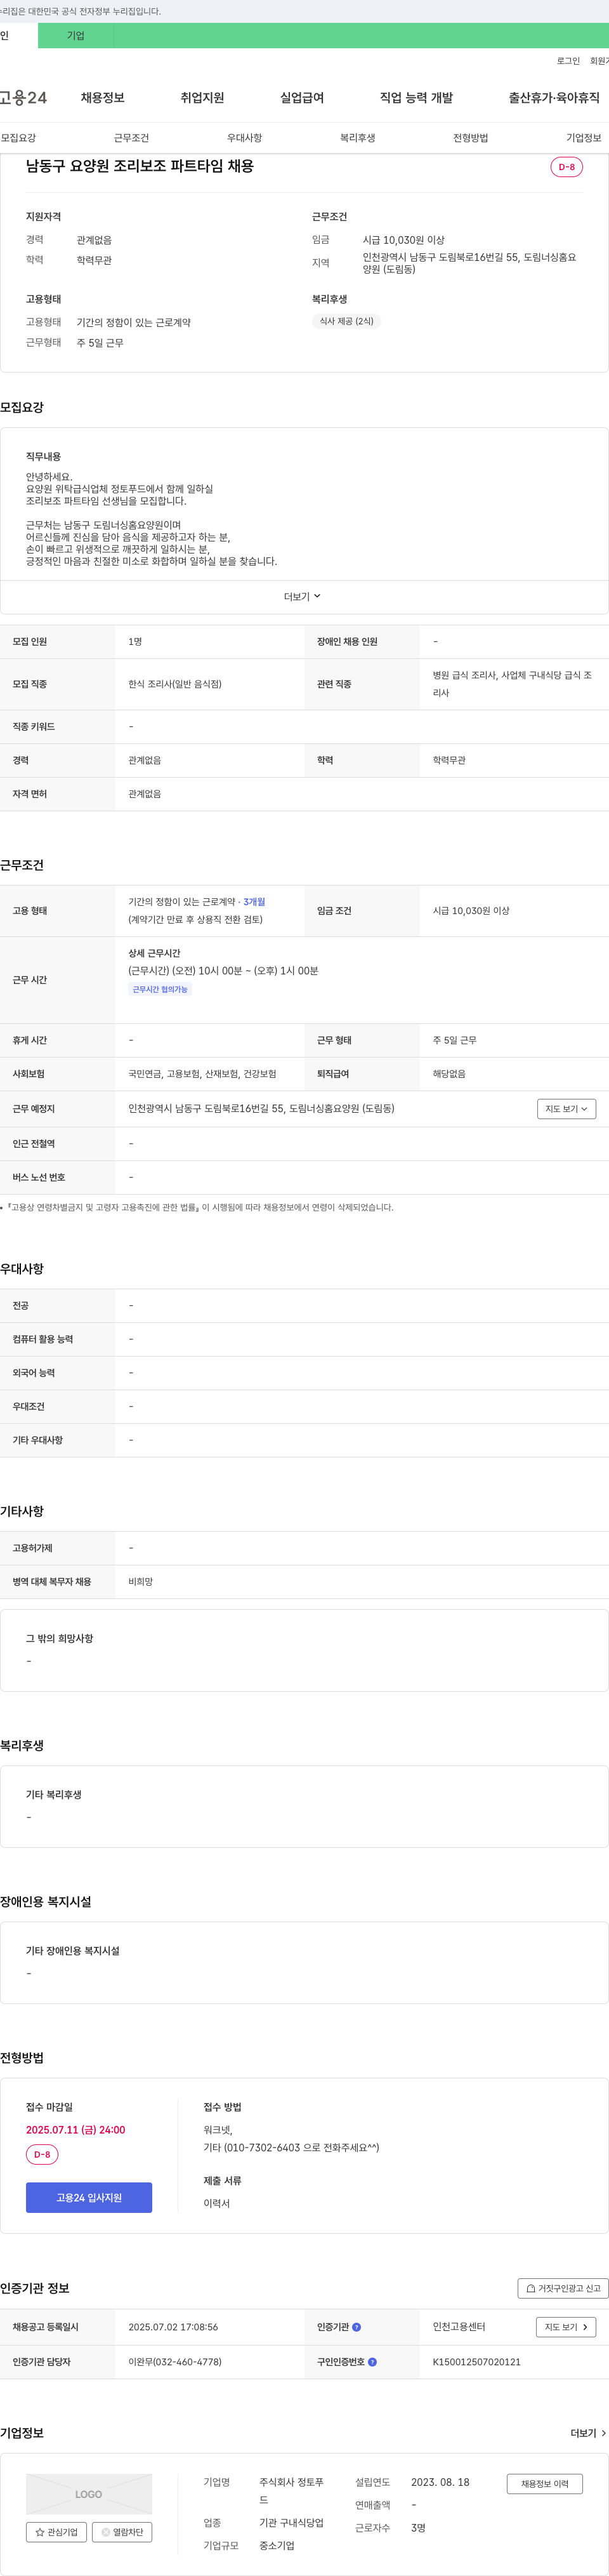
Task: Expand job description with 더보기
Action: tap(302, 597)
